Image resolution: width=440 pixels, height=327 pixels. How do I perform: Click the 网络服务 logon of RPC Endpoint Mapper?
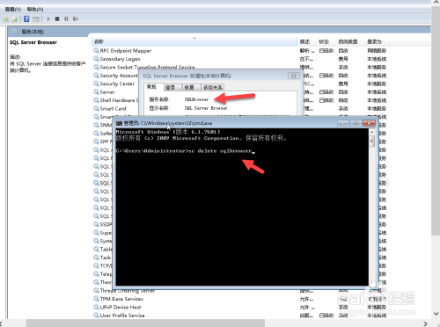[377, 51]
